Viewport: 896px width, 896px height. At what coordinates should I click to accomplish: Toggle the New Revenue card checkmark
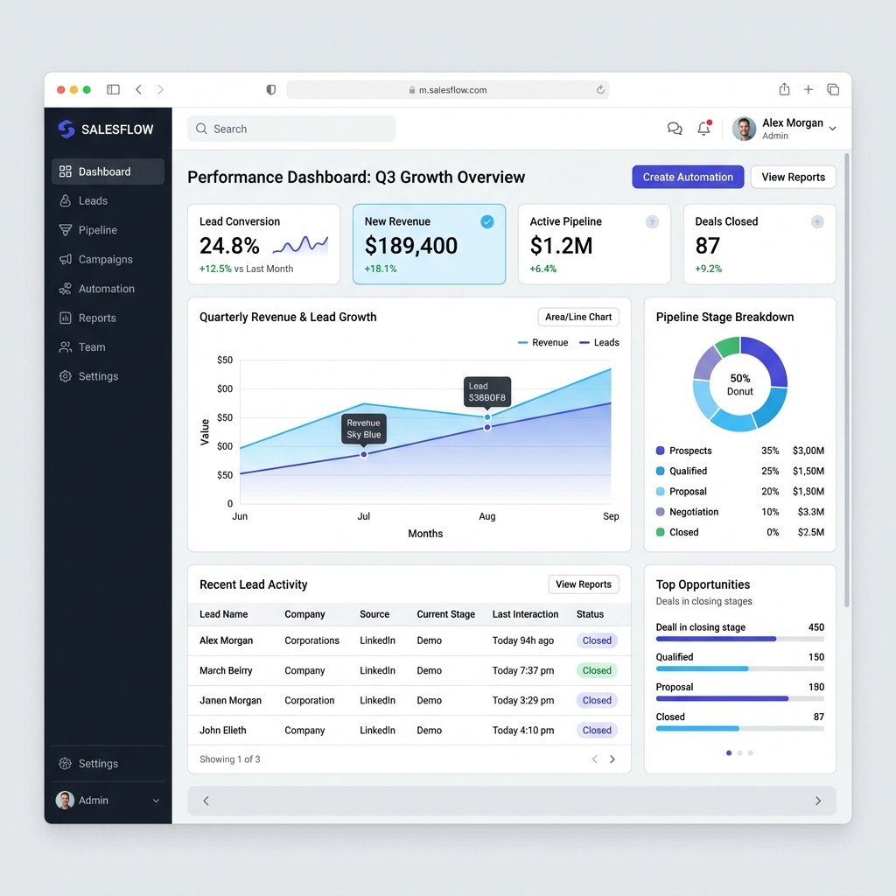486,221
